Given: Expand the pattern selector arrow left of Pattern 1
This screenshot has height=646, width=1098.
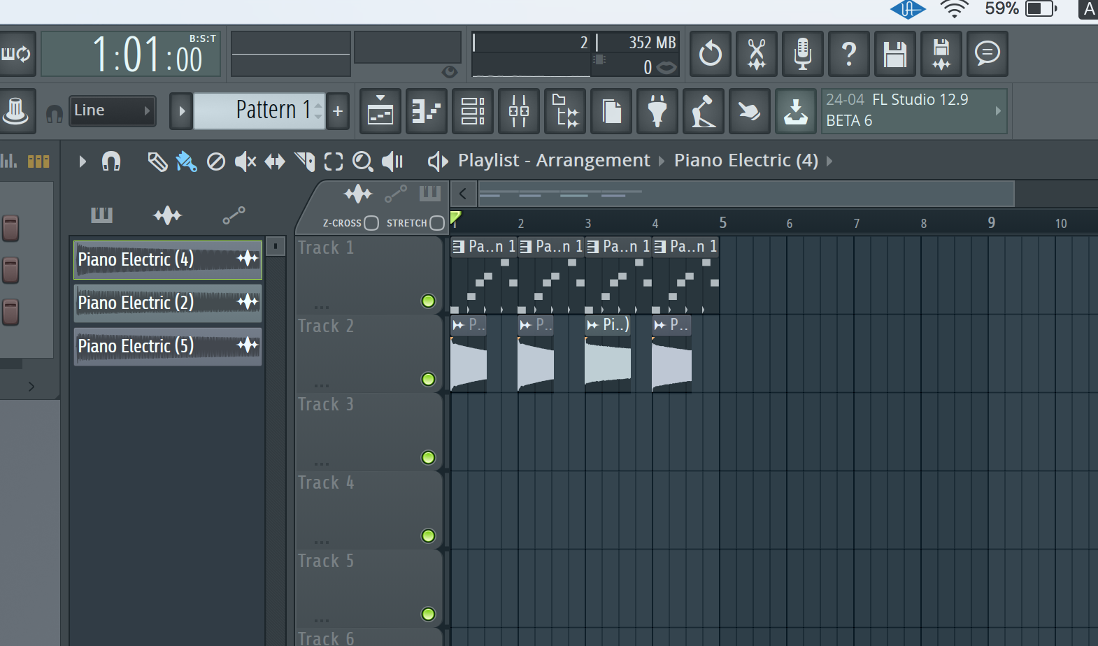Looking at the screenshot, I should [x=181, y=111].
